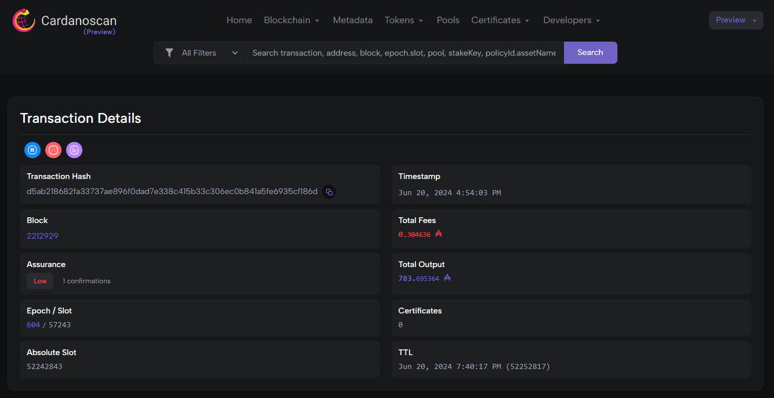Click the funnel filter icon
Viewport: 774px width, 398px height.
[169, 53]
